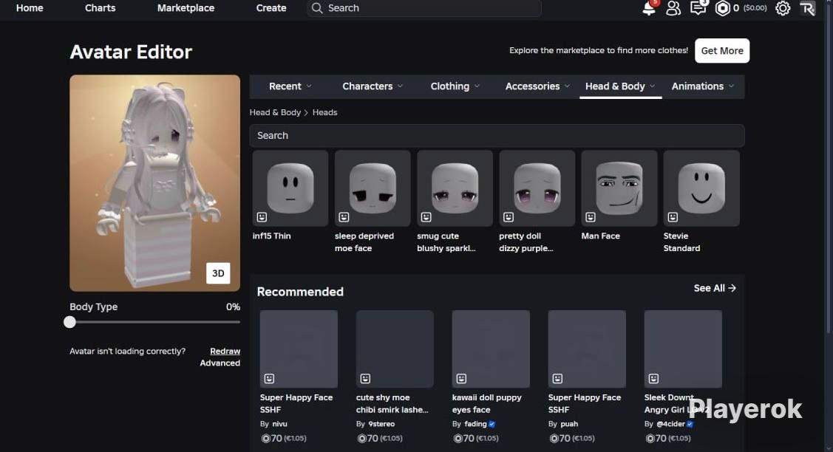Toggle the 3D avatar view button
This screenshot has height=452, width=833.
click(218, 273)
